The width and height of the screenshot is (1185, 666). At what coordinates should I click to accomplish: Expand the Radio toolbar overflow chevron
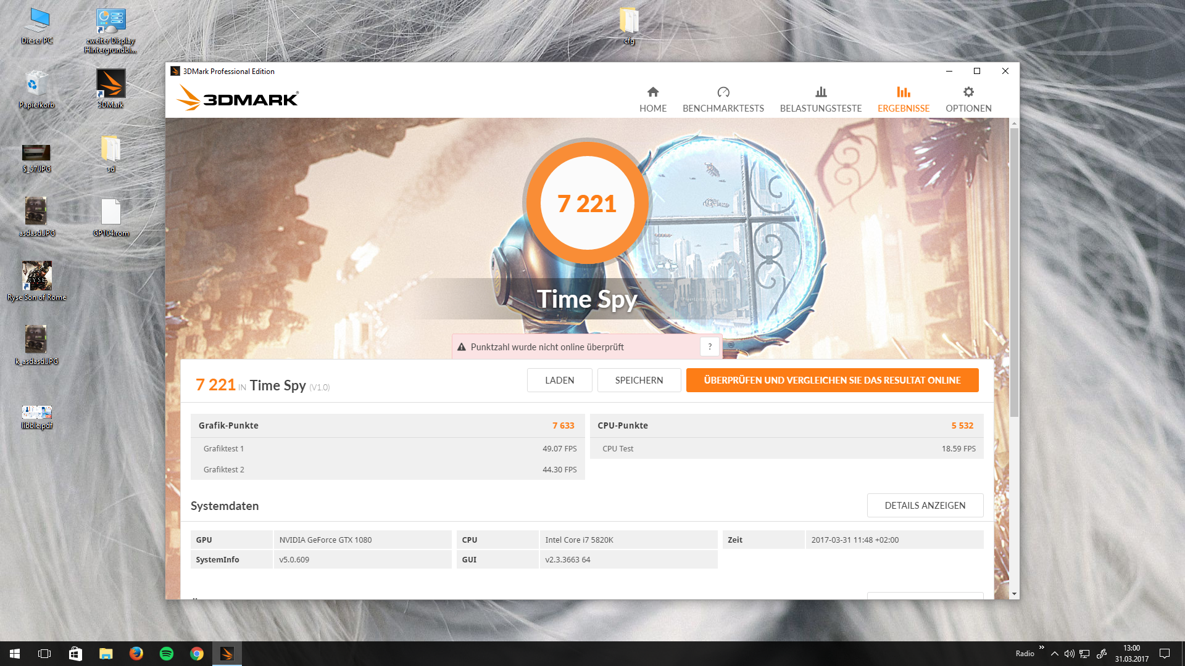(1042, 647)
